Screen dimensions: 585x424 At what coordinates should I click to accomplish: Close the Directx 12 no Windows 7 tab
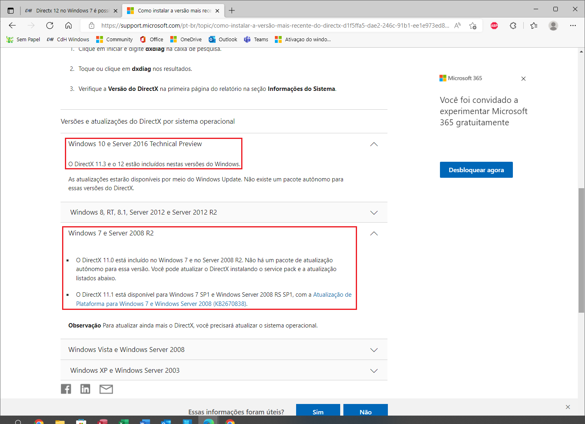coord(115,11)
